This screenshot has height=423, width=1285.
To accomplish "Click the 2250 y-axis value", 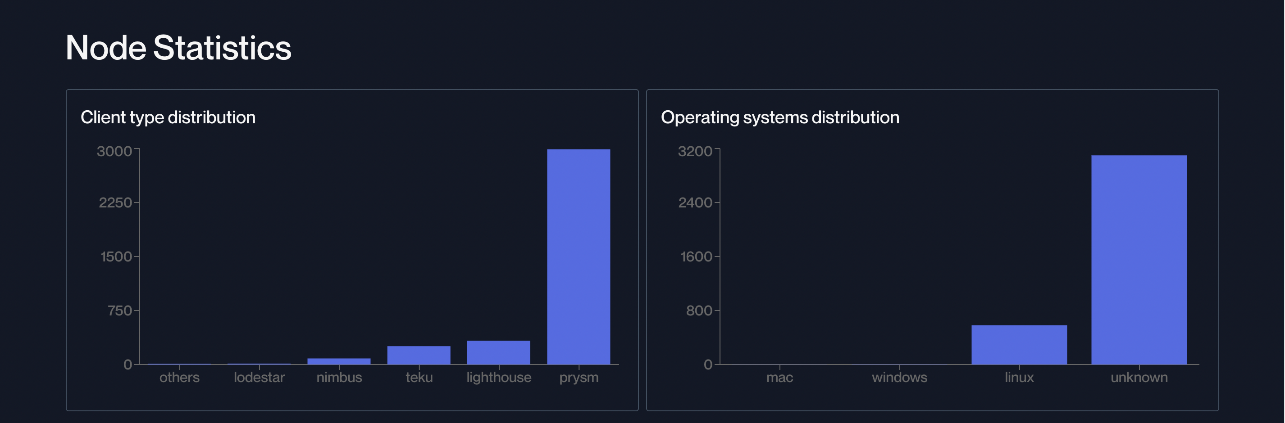I will click(115, 203).
